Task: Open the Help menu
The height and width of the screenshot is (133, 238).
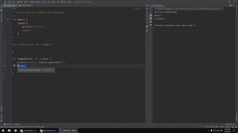Action: [x=70, y=2]
